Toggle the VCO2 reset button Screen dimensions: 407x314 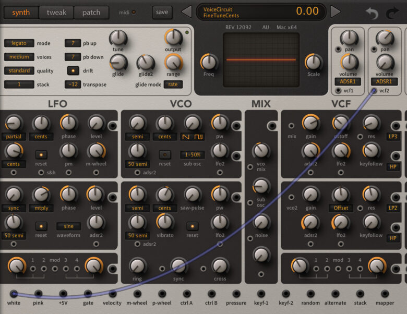coord(193,226)
